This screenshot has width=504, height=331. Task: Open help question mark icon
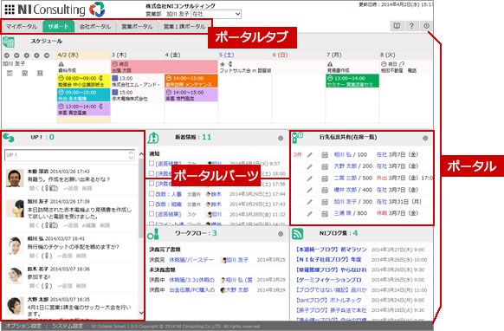pyautogui.click(x=411, y=26)
